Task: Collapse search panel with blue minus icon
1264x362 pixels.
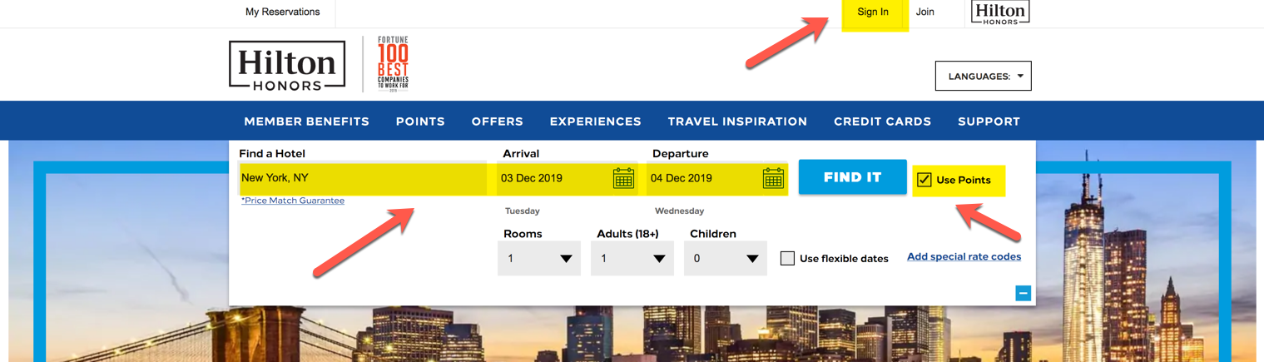Action: click(1024, 293)
